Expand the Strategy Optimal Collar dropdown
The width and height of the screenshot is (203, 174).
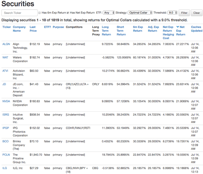tap(140, 13)
